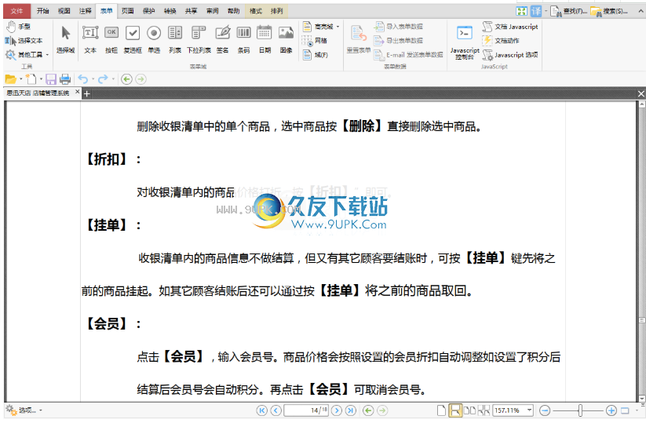Expand the new document dropdown arrow
Screen dimensions: 646x423
[41, 79]
